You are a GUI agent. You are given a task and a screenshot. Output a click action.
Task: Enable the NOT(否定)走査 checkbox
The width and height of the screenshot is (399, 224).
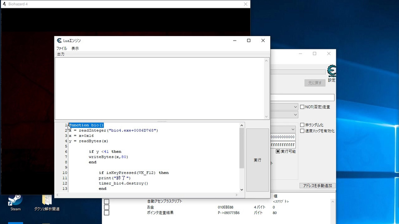tap(302, 107)
